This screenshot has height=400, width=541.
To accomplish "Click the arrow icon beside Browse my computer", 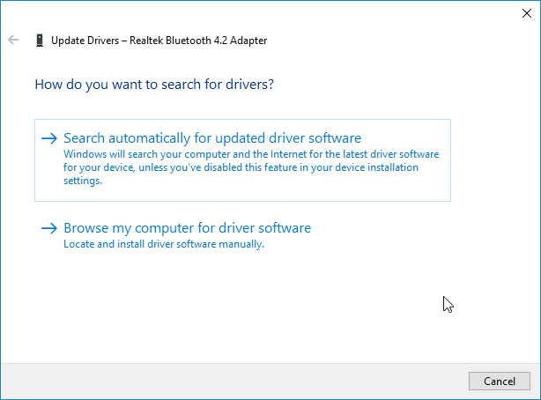I will pos(49,228).
